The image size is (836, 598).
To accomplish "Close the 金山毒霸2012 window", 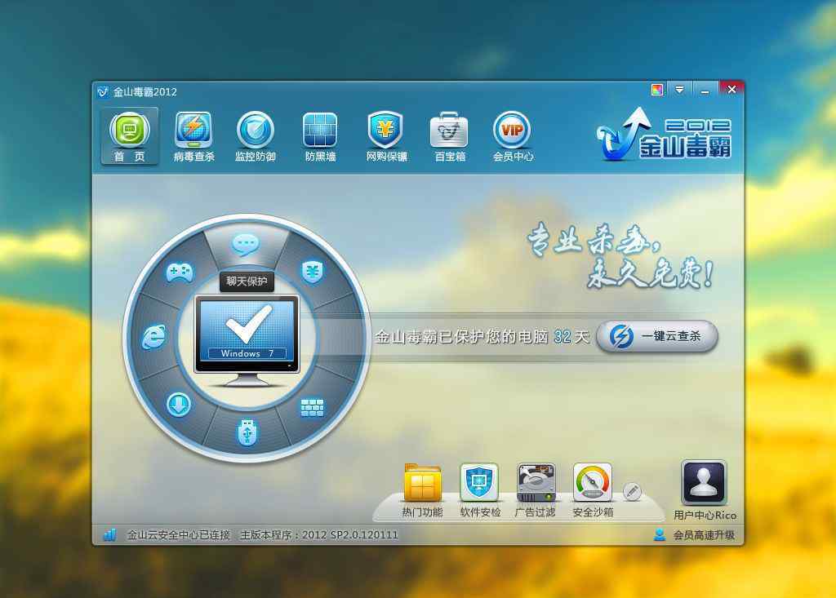I will click(x=731, y=89).
